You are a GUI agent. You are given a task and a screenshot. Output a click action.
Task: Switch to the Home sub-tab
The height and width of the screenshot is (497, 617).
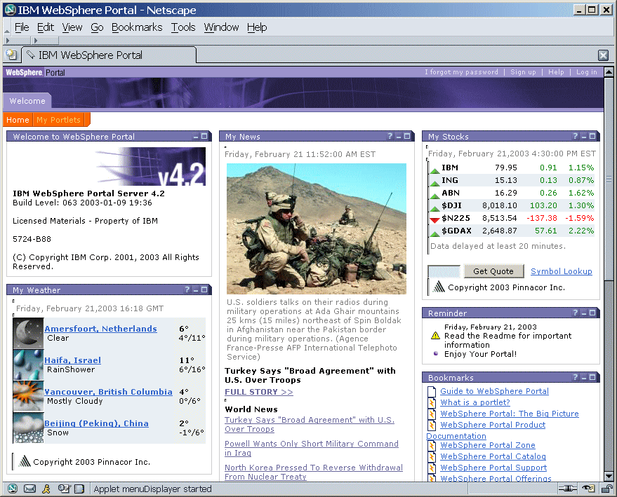pyautogui.click(x=18, y=120)
